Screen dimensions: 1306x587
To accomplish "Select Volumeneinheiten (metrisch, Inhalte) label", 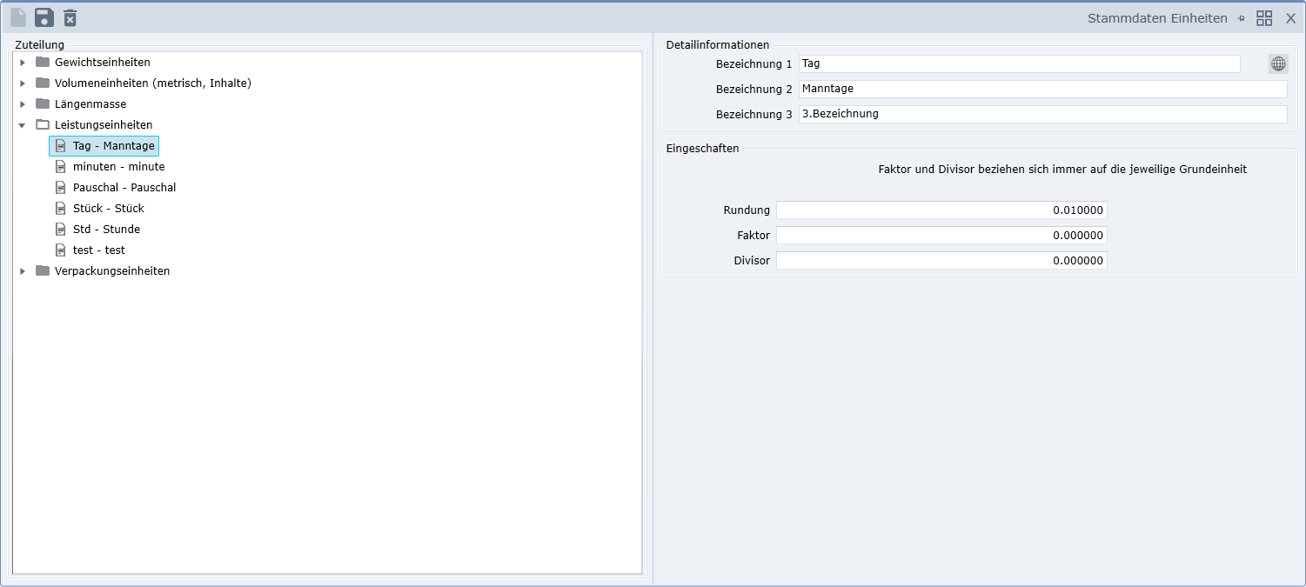I will tap(153, 83).
